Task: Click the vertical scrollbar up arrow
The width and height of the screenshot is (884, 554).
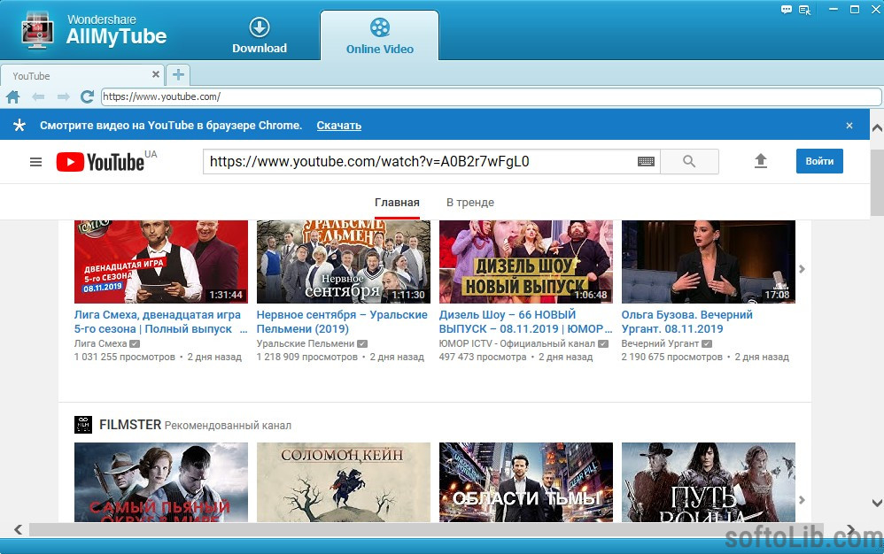Action: point(877,127)
